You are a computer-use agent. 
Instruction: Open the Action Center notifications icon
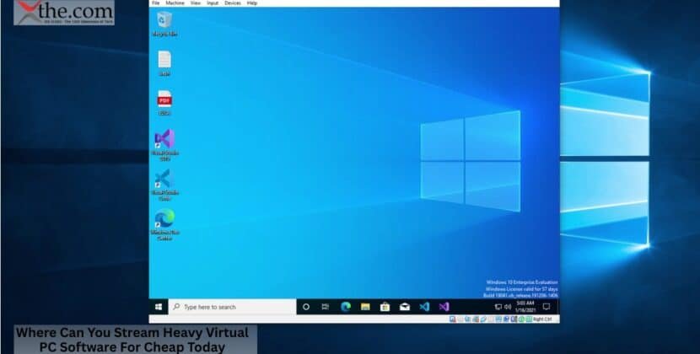point(546,307)
